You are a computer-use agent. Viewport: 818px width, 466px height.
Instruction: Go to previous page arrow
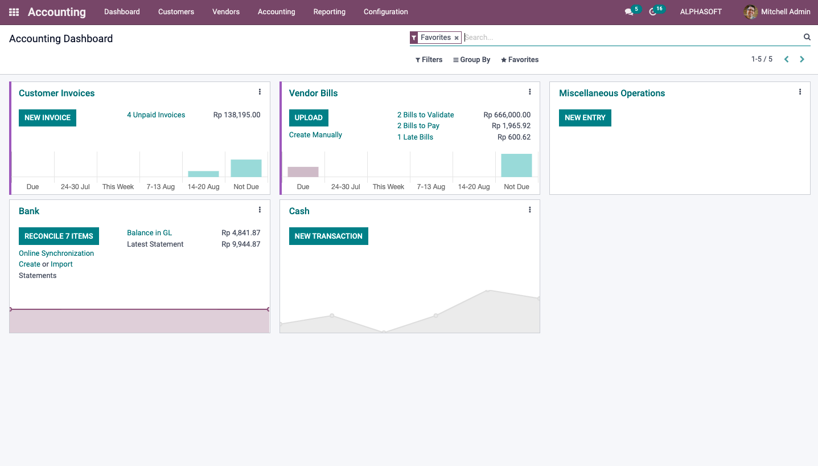click(786, 59)
